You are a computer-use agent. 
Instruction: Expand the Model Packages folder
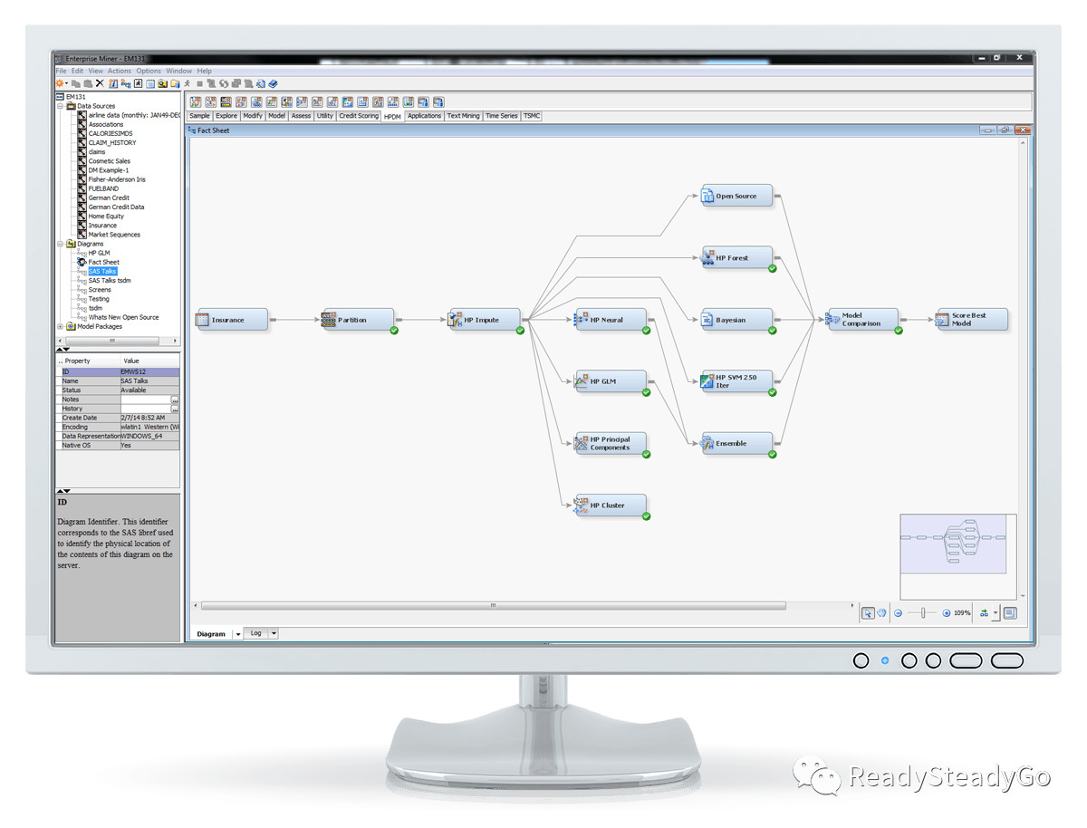coord(61,326)
